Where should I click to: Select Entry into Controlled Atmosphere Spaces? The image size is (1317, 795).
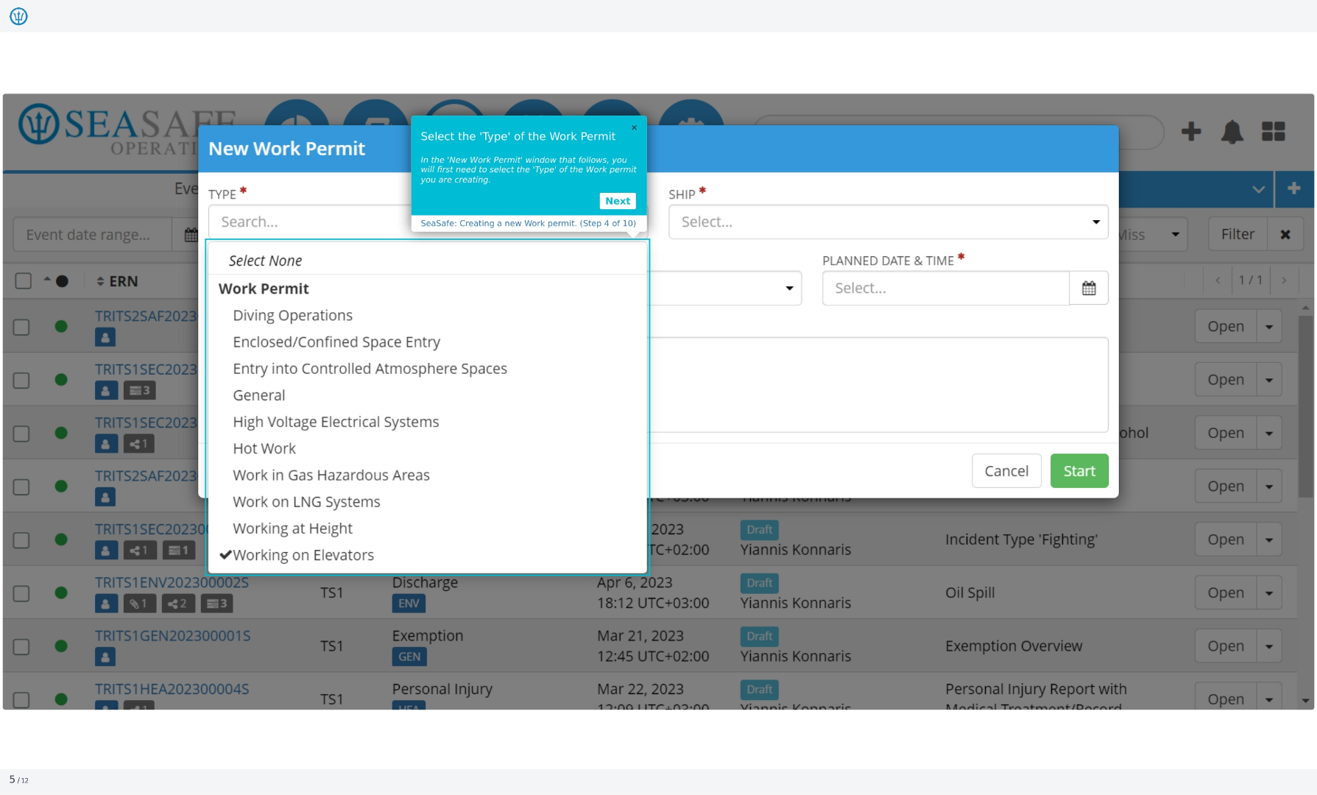(370, 369)
